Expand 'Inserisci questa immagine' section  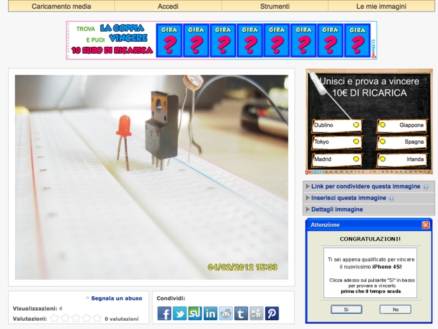348,198
